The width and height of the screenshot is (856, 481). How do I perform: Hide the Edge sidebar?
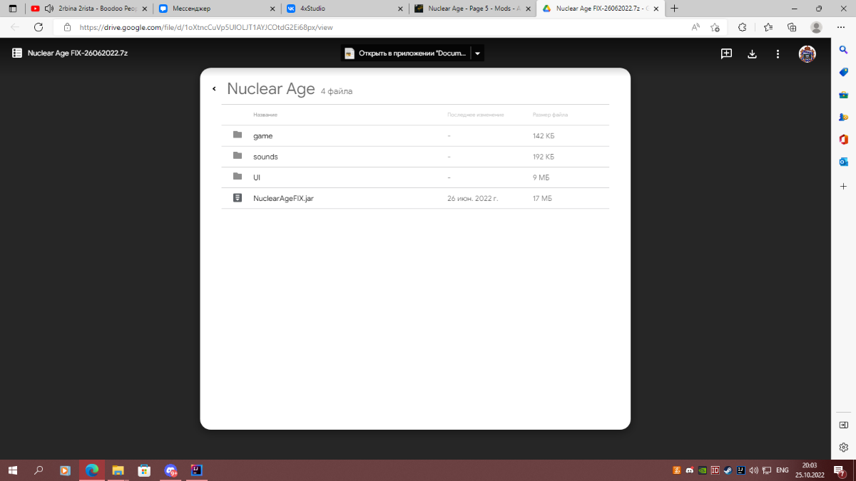click(x=843, y=425)
